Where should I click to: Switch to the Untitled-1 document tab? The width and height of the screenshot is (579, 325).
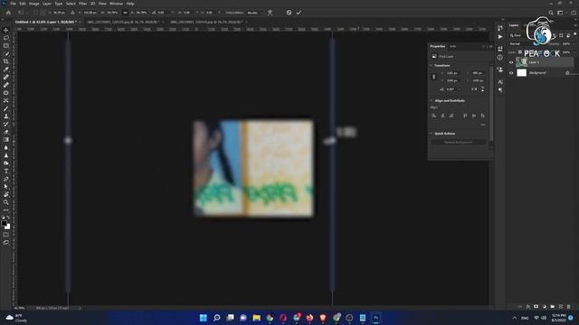coord(46,22)
